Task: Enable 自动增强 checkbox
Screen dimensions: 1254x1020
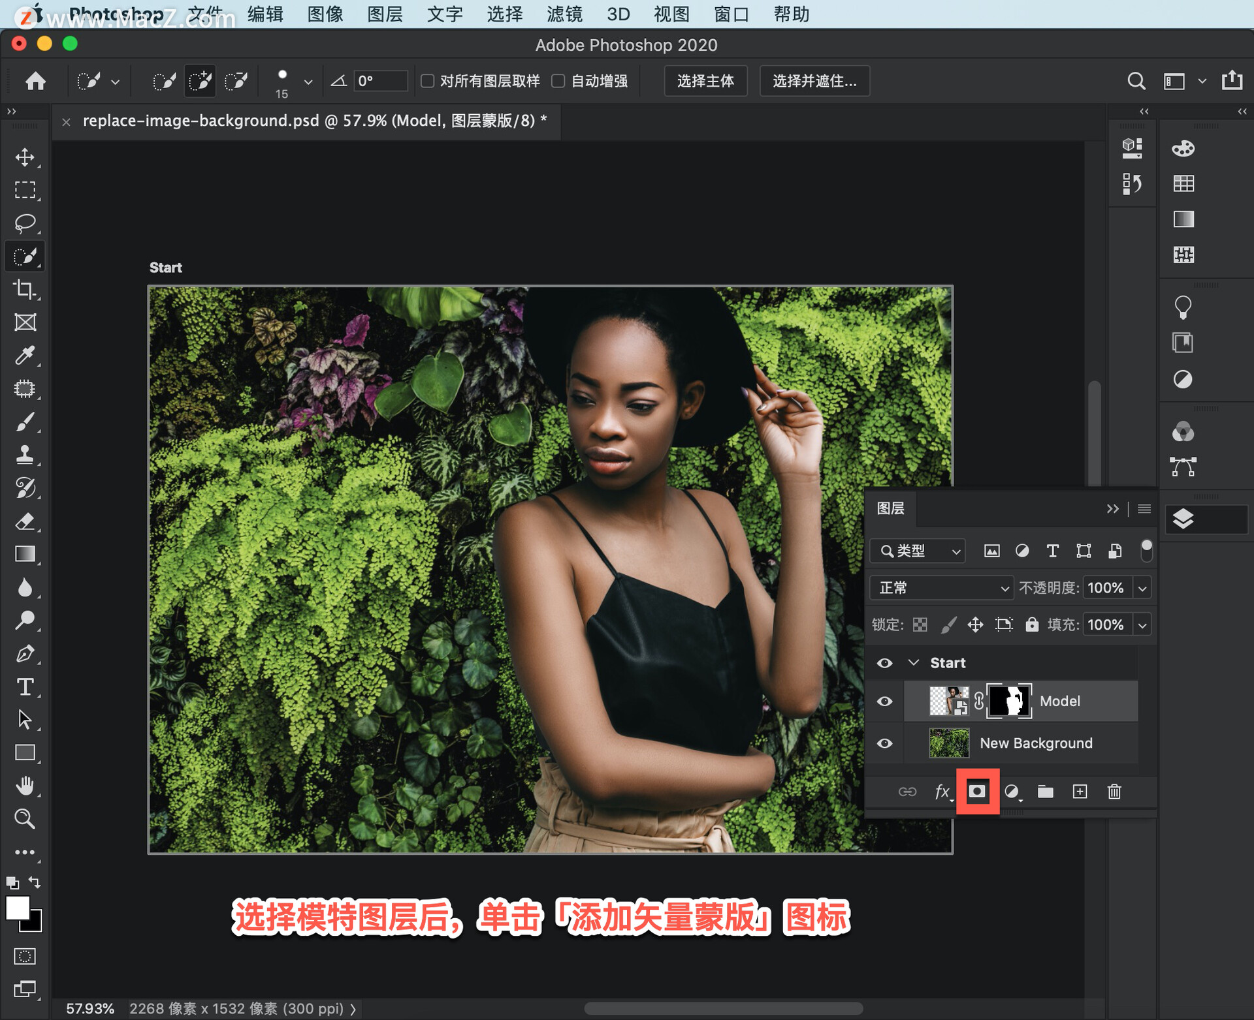Action: [x=558, y=81]
